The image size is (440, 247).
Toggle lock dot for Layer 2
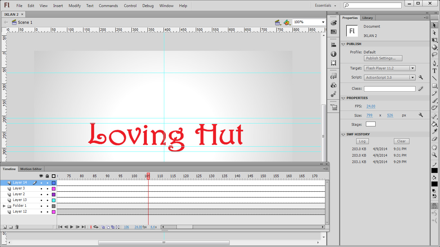pyautogui.click(x=47, y=195)
